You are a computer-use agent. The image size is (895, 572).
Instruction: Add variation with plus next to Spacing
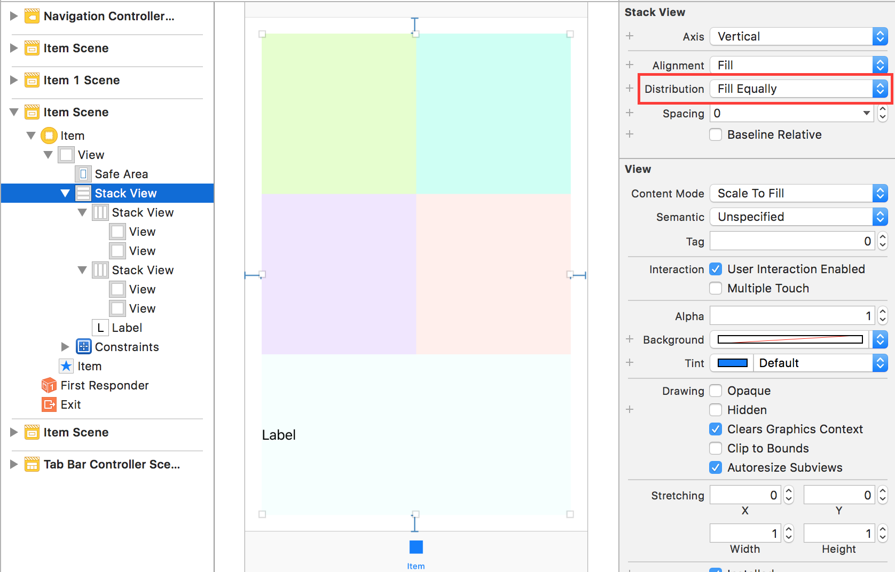pos(630,113)
